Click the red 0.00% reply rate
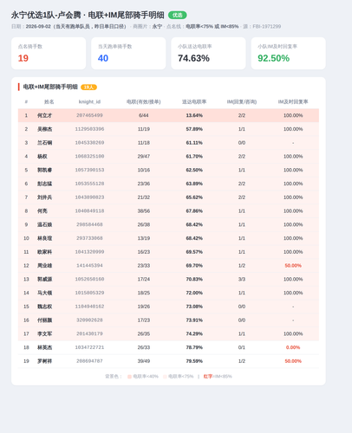This screenshot has height=433, width=352. tap(293, 347)
